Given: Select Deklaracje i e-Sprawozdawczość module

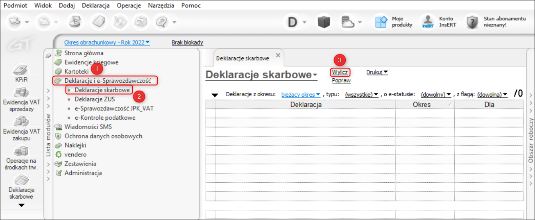Looking at the screenshot, I should (x=108, y=81).
